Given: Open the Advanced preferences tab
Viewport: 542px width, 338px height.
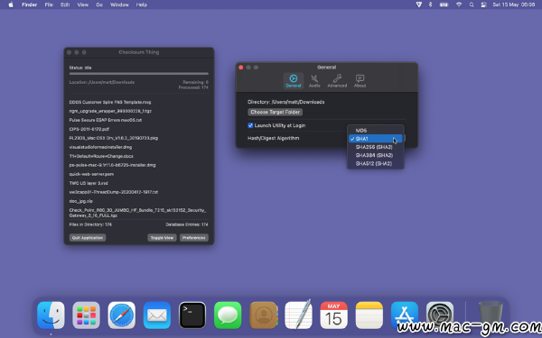Looking at the screenshot, I should pos(337,81).
